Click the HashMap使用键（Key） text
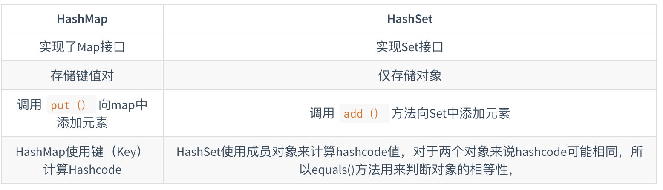Image resolution: width=663 pixels, height=190 pixels. click(x=82, y=152)
